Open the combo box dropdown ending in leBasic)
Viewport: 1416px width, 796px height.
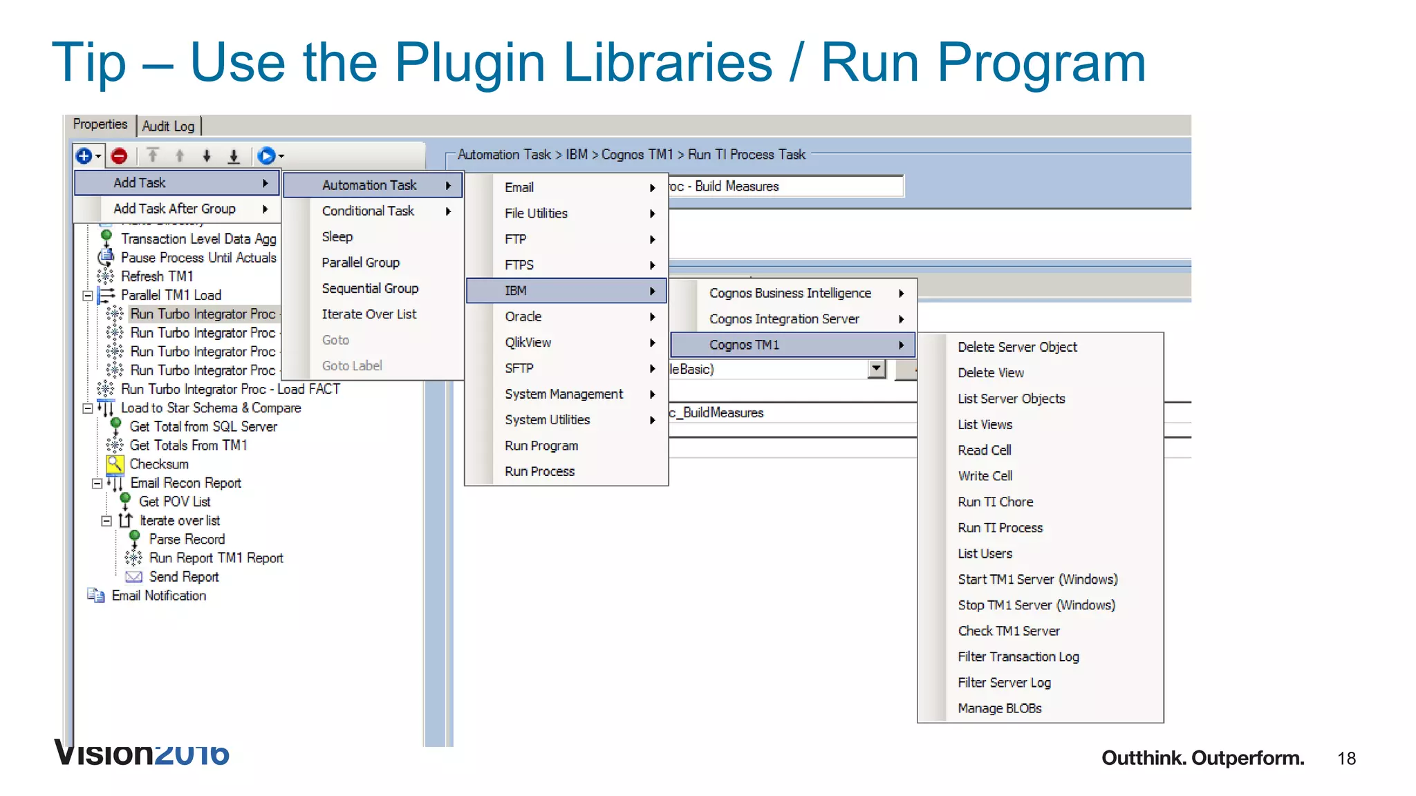click(x=877, y=369)
